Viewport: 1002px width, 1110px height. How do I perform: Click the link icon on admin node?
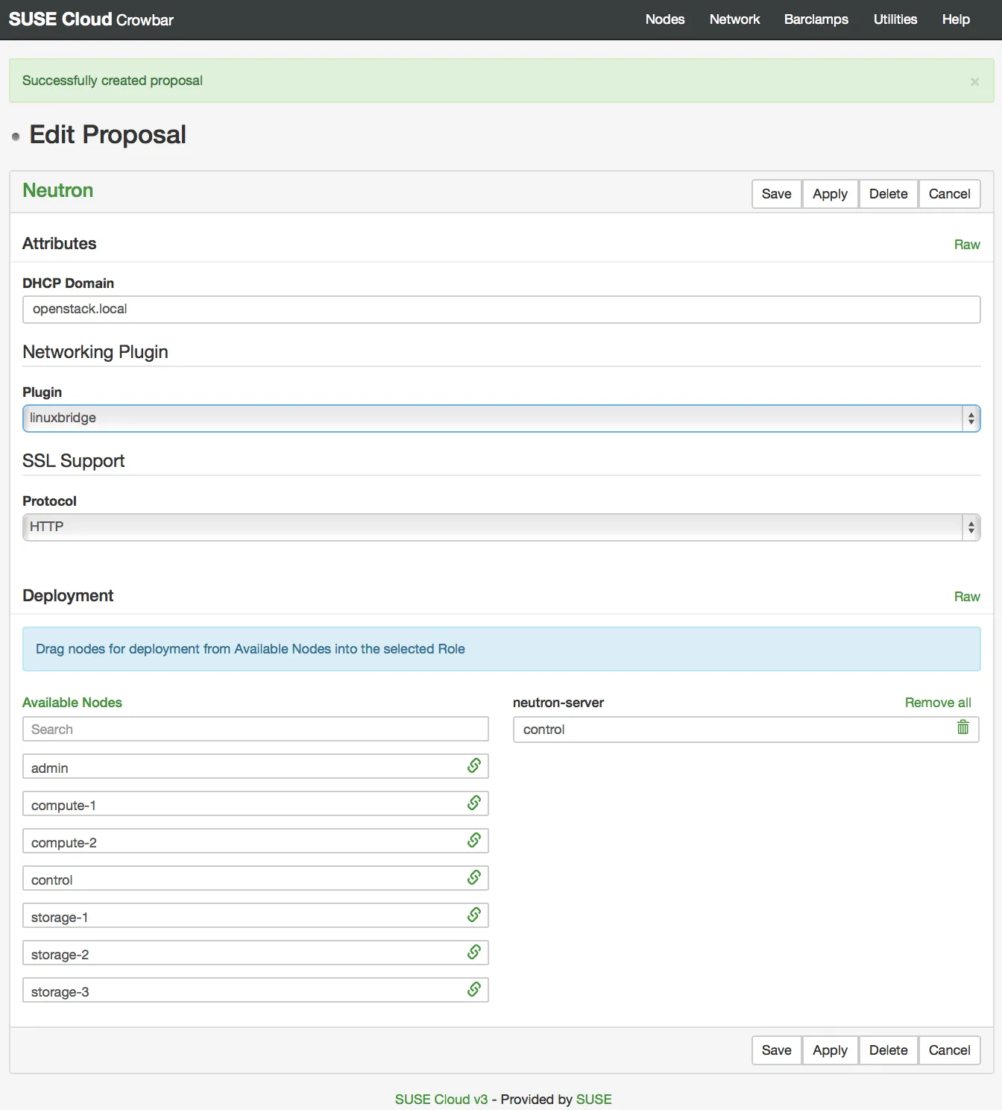pos(474,765)
